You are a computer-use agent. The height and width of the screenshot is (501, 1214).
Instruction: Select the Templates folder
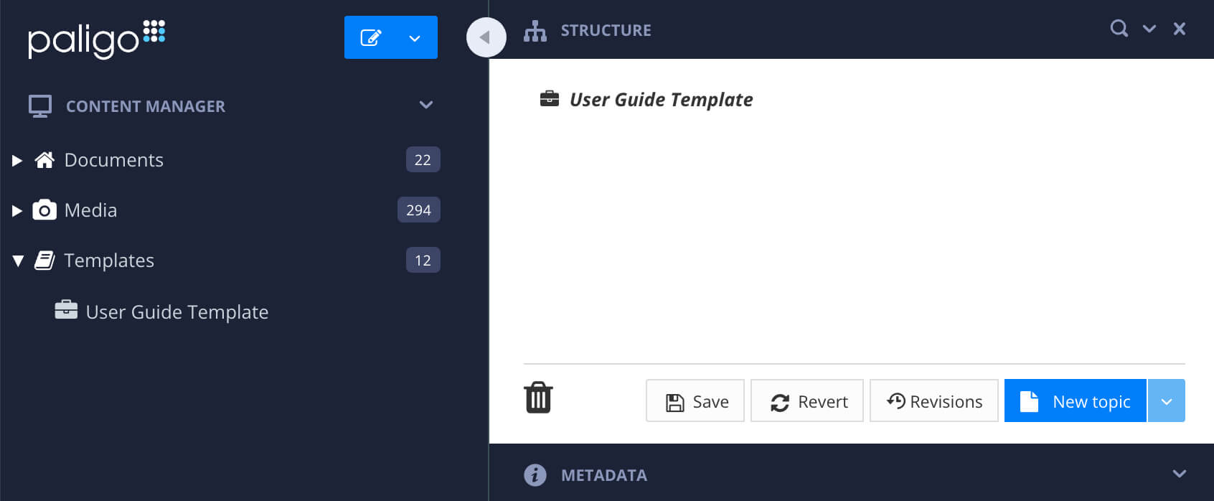point(109,260)
